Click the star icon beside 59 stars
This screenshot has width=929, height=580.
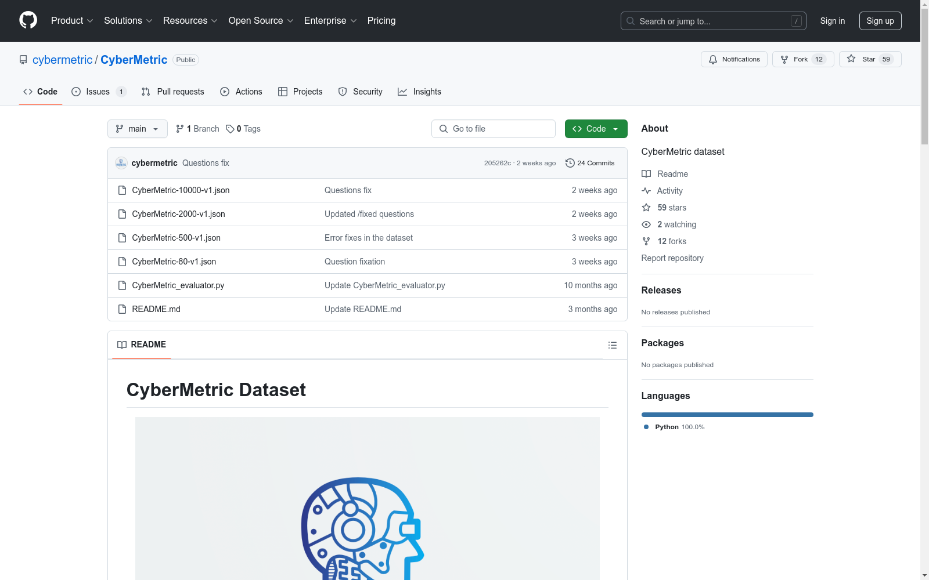(x=646, y=208)
